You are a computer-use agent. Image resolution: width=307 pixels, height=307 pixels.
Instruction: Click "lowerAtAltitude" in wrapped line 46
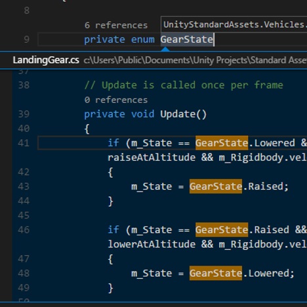point(152,244)
